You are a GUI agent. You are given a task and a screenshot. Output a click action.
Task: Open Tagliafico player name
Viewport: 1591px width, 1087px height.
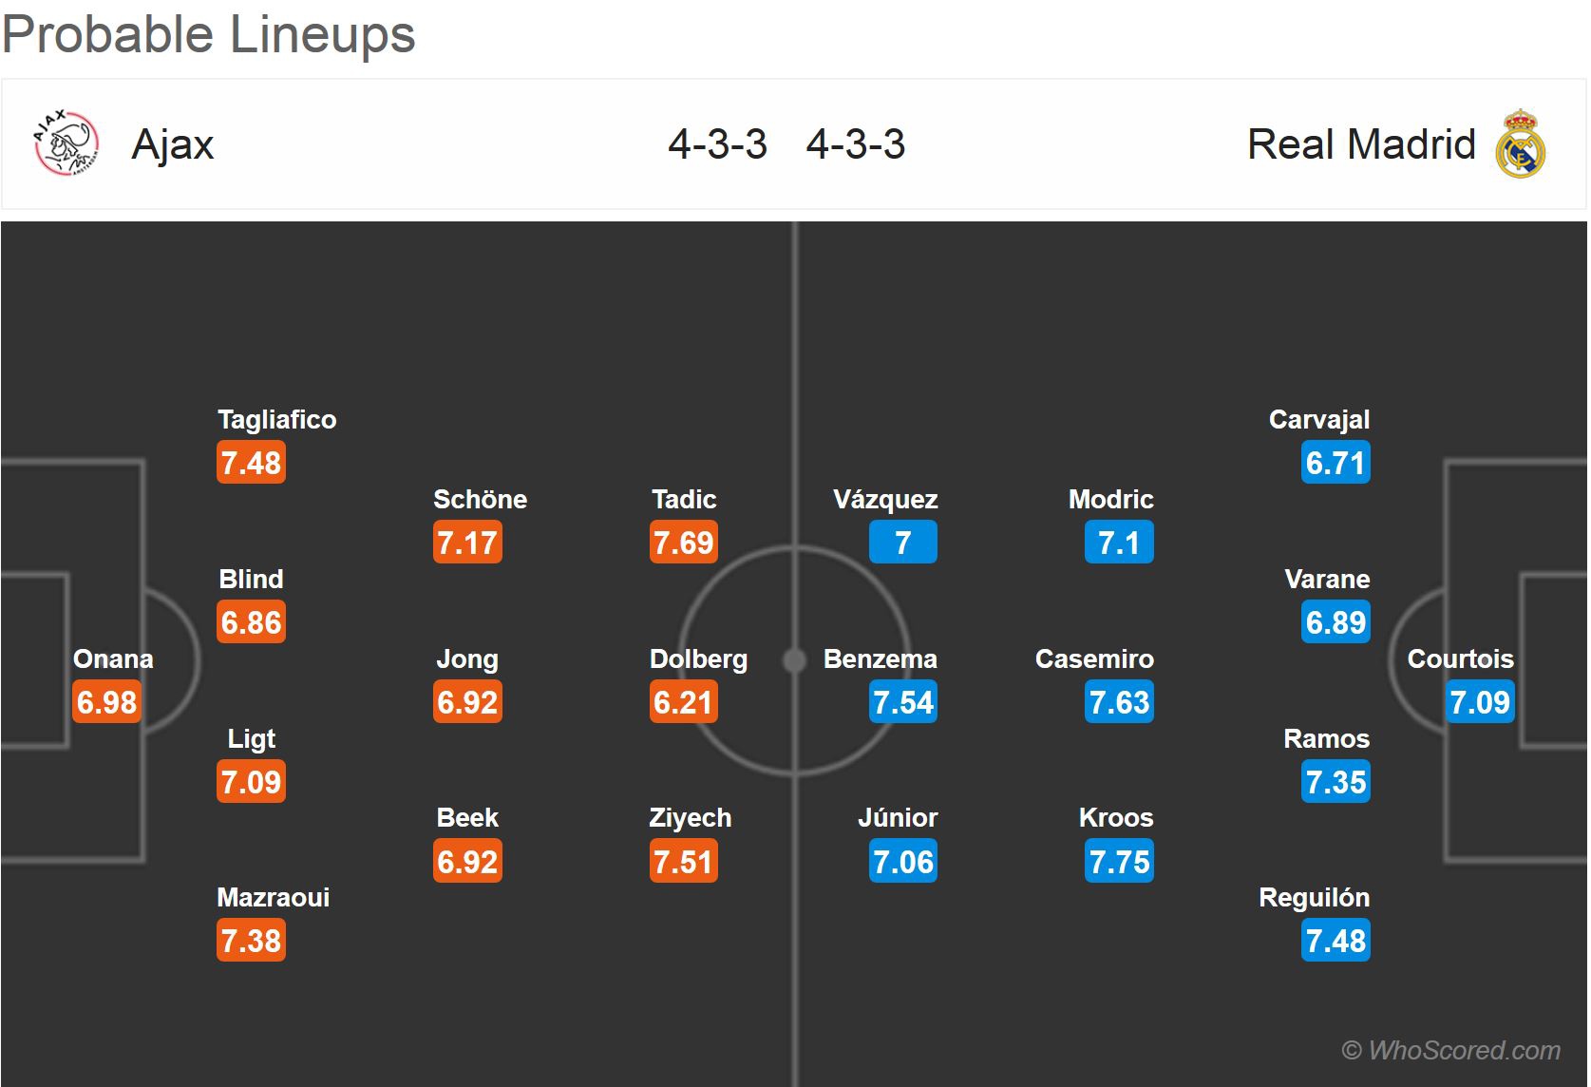pyautogui.click(x=276, y=420)
